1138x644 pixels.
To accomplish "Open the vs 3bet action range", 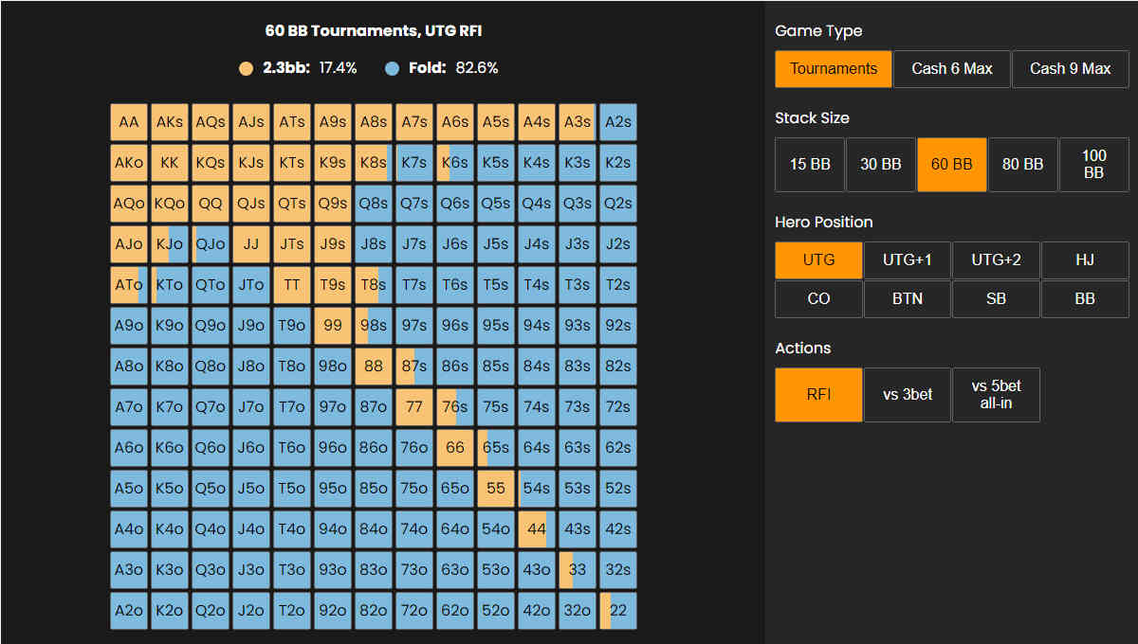I will pos(908,395).
